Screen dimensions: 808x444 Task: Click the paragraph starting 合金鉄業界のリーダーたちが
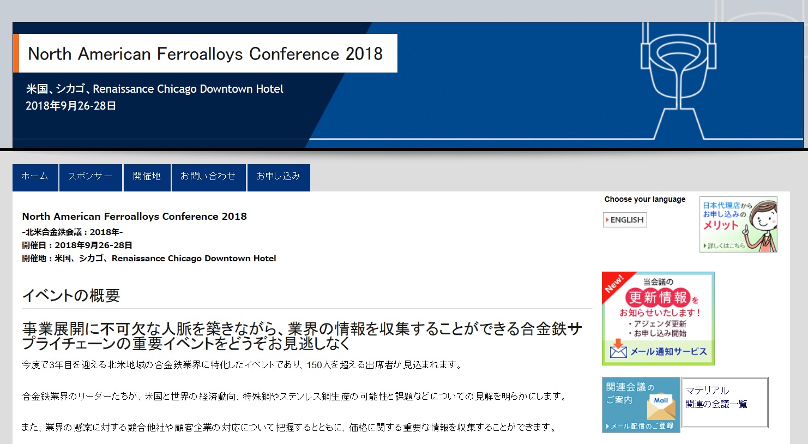[x=295, y=397]
